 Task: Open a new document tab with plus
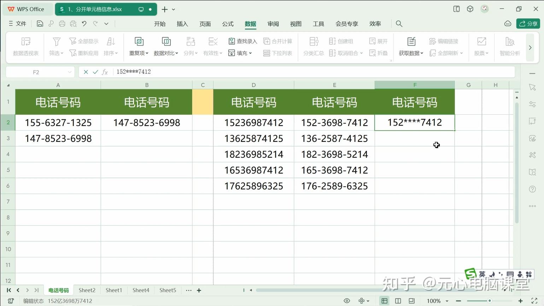tap(165, 9)
